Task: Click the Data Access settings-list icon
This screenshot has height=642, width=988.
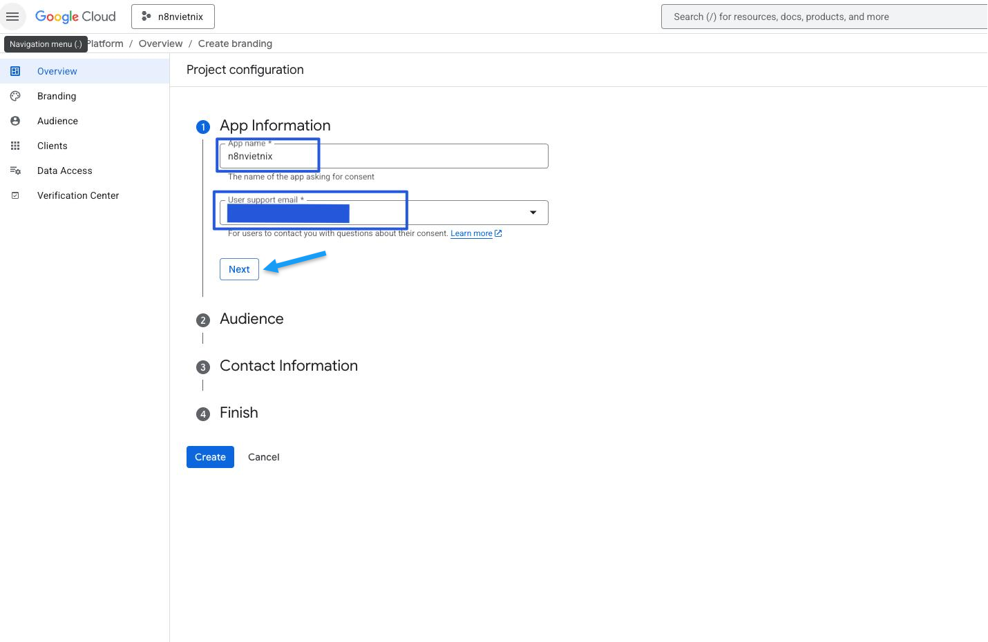Action: 15,171
